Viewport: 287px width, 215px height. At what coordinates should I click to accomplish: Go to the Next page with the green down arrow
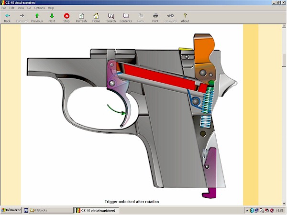(x=52, y=18)
